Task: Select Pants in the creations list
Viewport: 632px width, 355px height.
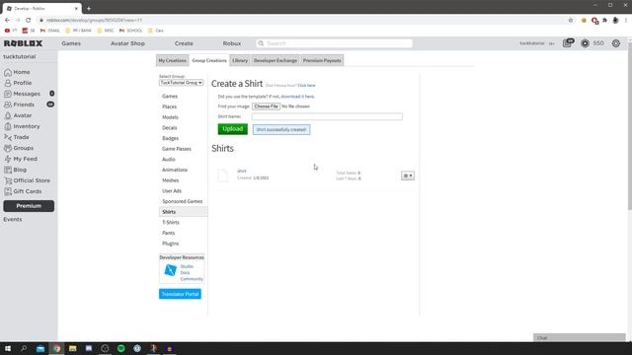Action: pos(169,233)
